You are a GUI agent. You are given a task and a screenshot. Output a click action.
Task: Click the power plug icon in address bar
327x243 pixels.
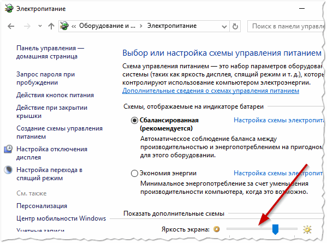coord(64,26)
